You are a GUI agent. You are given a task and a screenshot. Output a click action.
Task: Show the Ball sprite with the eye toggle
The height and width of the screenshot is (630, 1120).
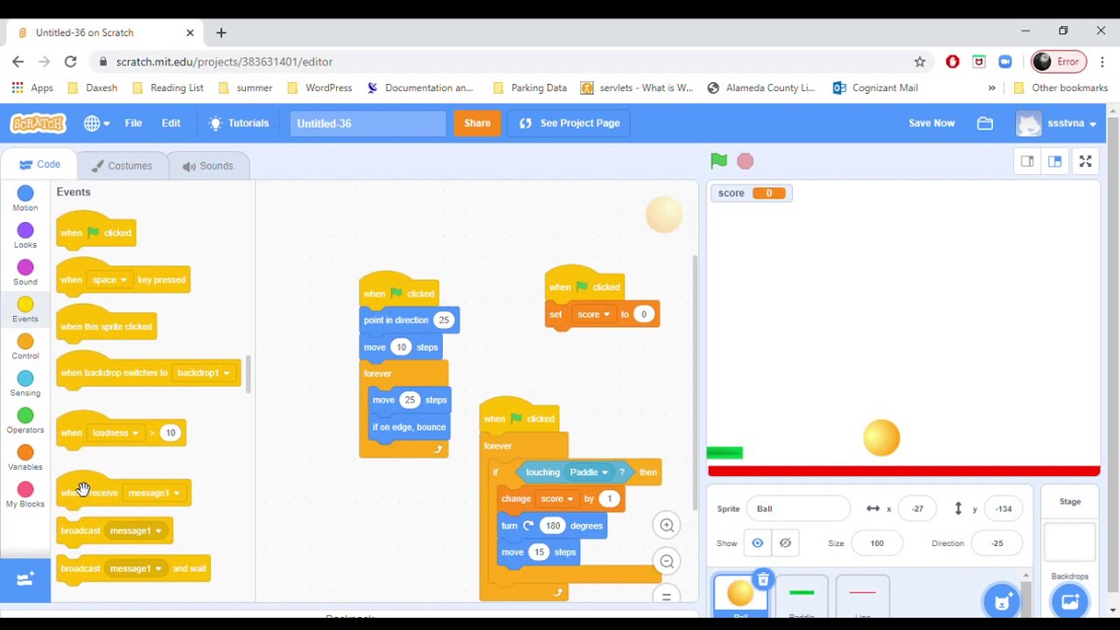point(758,542)
